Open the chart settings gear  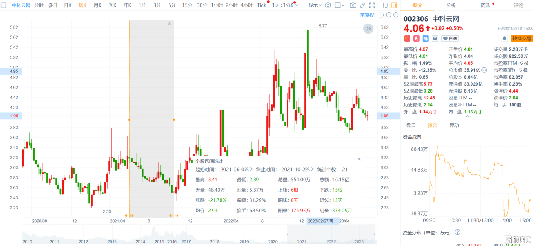[328, 5]
